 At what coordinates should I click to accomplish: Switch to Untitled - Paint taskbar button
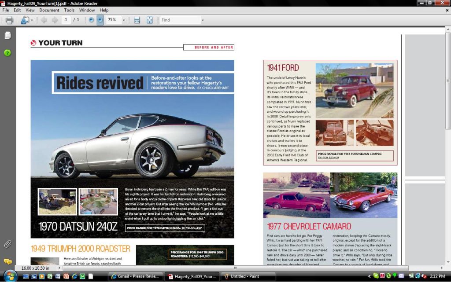coord(248,276)
